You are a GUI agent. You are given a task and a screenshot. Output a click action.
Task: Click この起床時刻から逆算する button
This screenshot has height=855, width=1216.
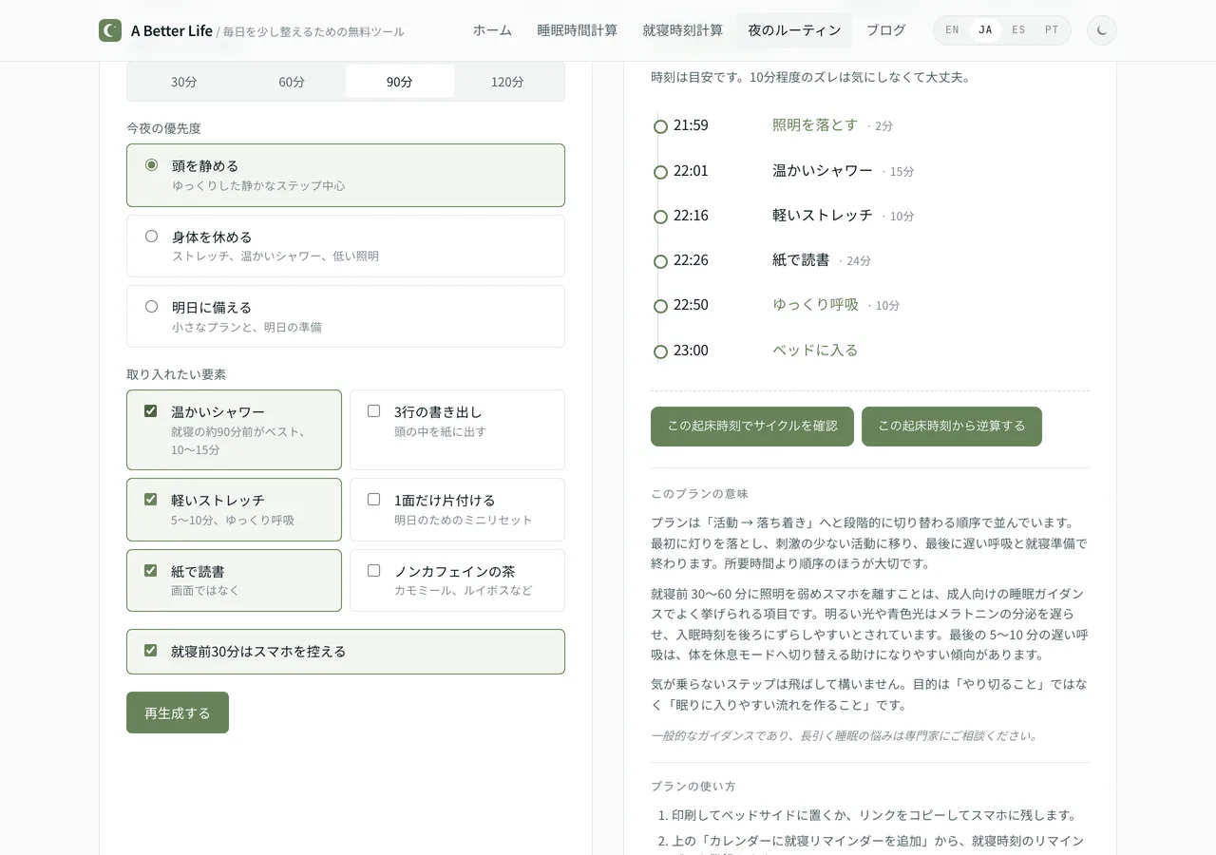[x=952, y=427]
